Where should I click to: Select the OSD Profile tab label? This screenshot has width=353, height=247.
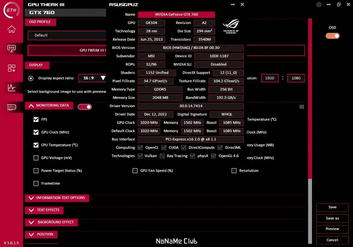40,22
